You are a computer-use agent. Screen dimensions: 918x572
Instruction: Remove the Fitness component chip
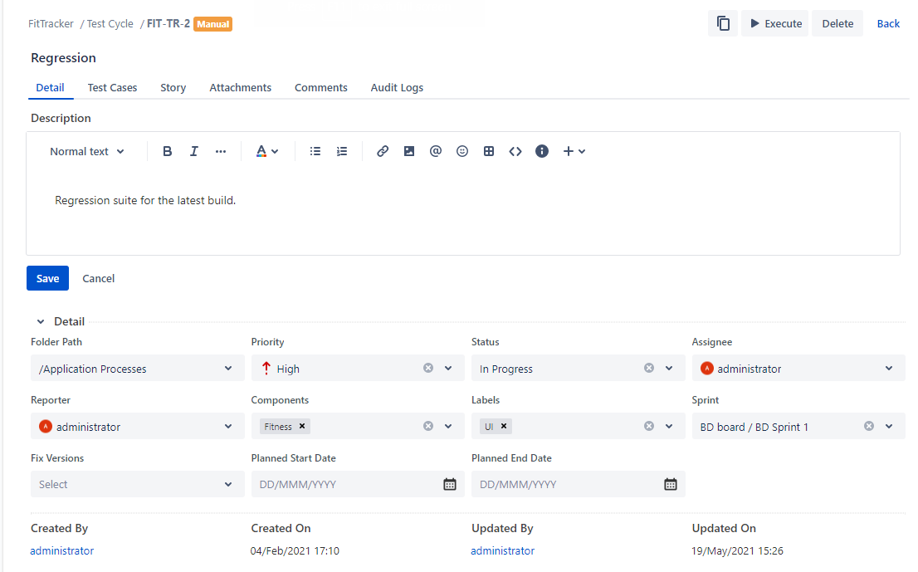tap(301, 426)
